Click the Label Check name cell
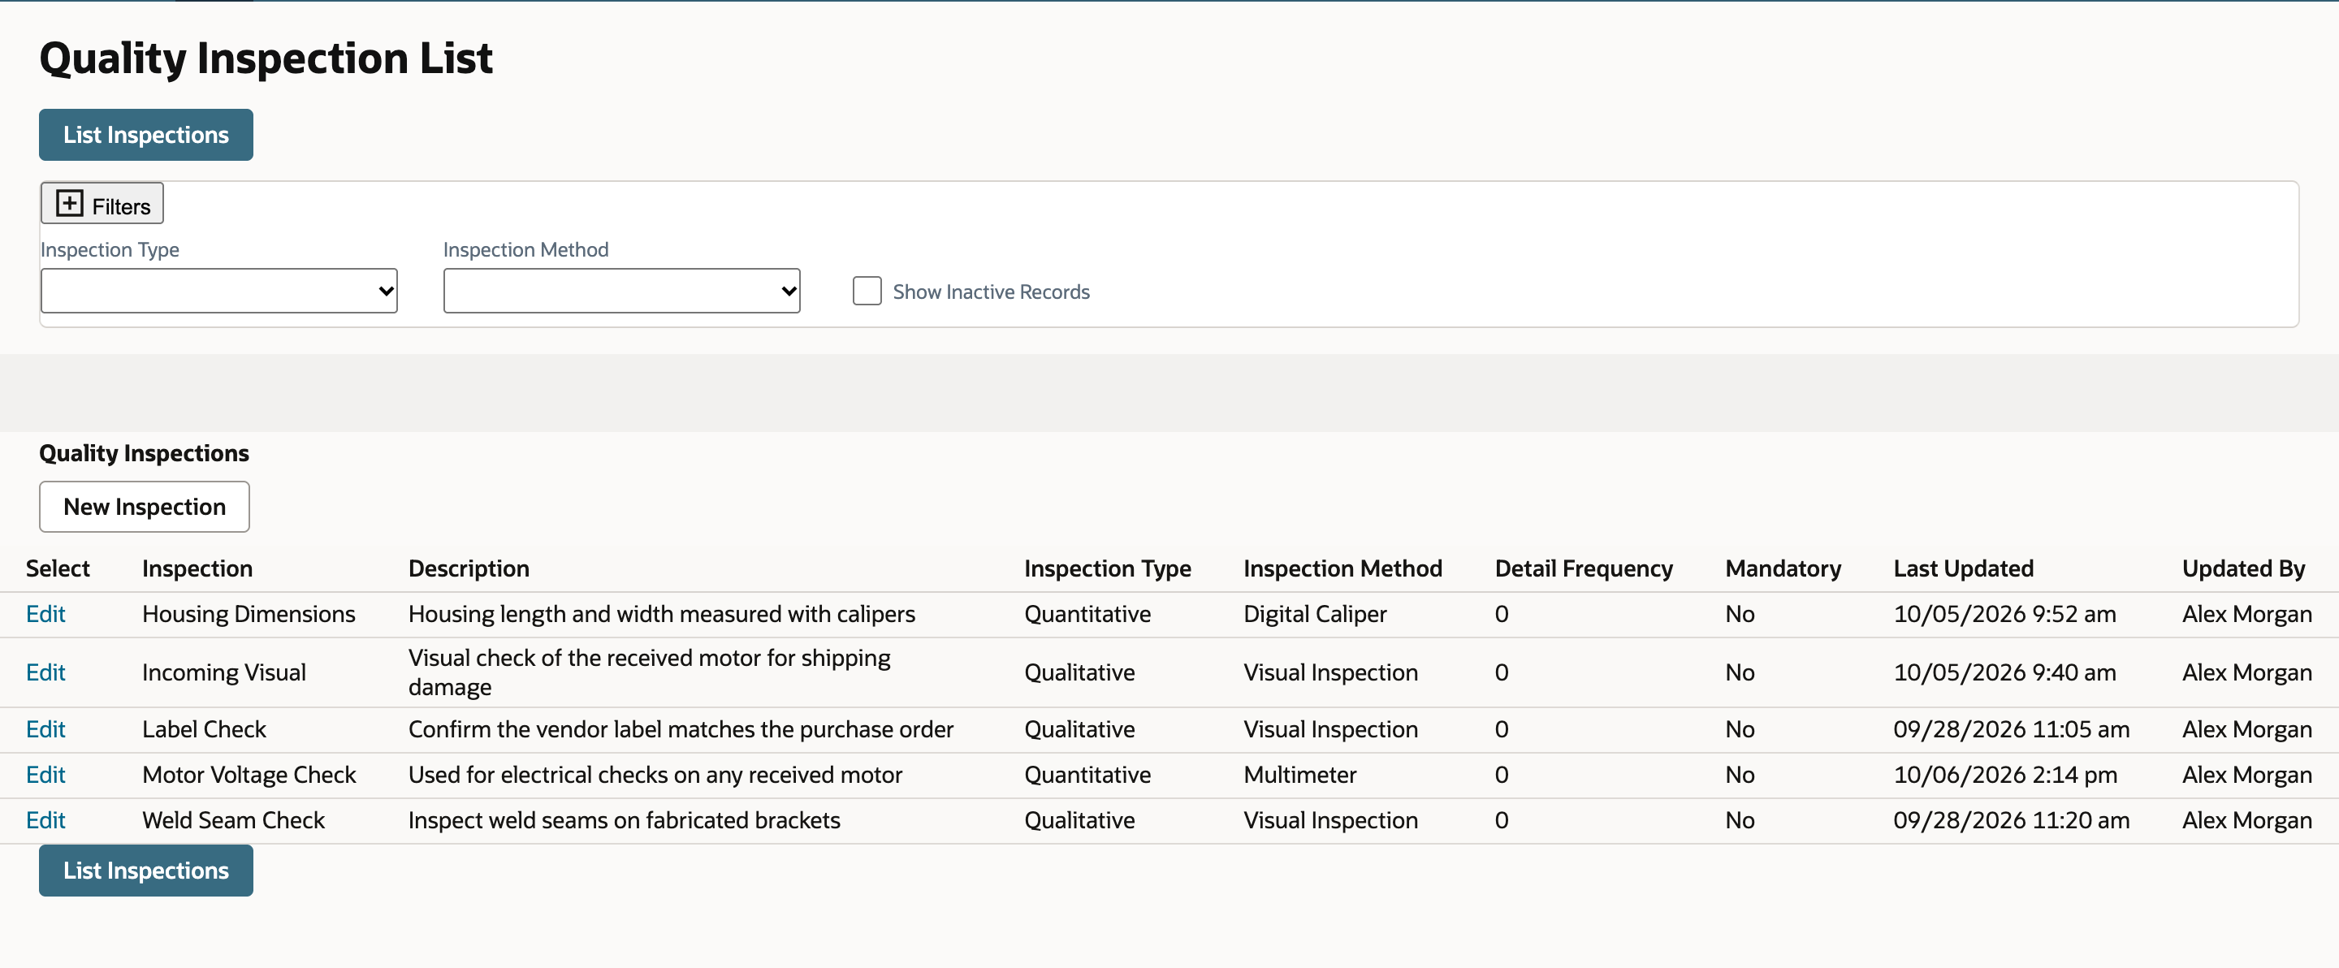Viewport: 2339px width, 968px height. click(203, 729)
